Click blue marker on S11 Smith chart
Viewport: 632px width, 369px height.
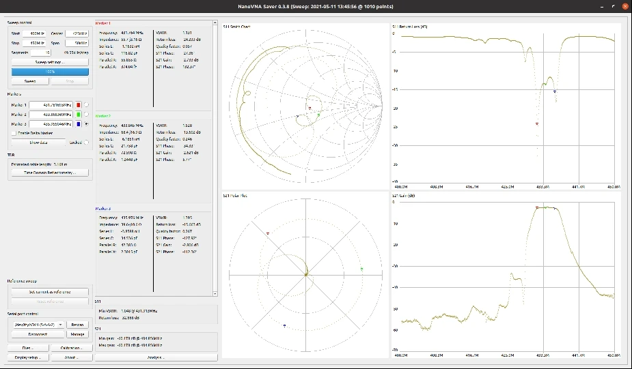pos(298,117)
